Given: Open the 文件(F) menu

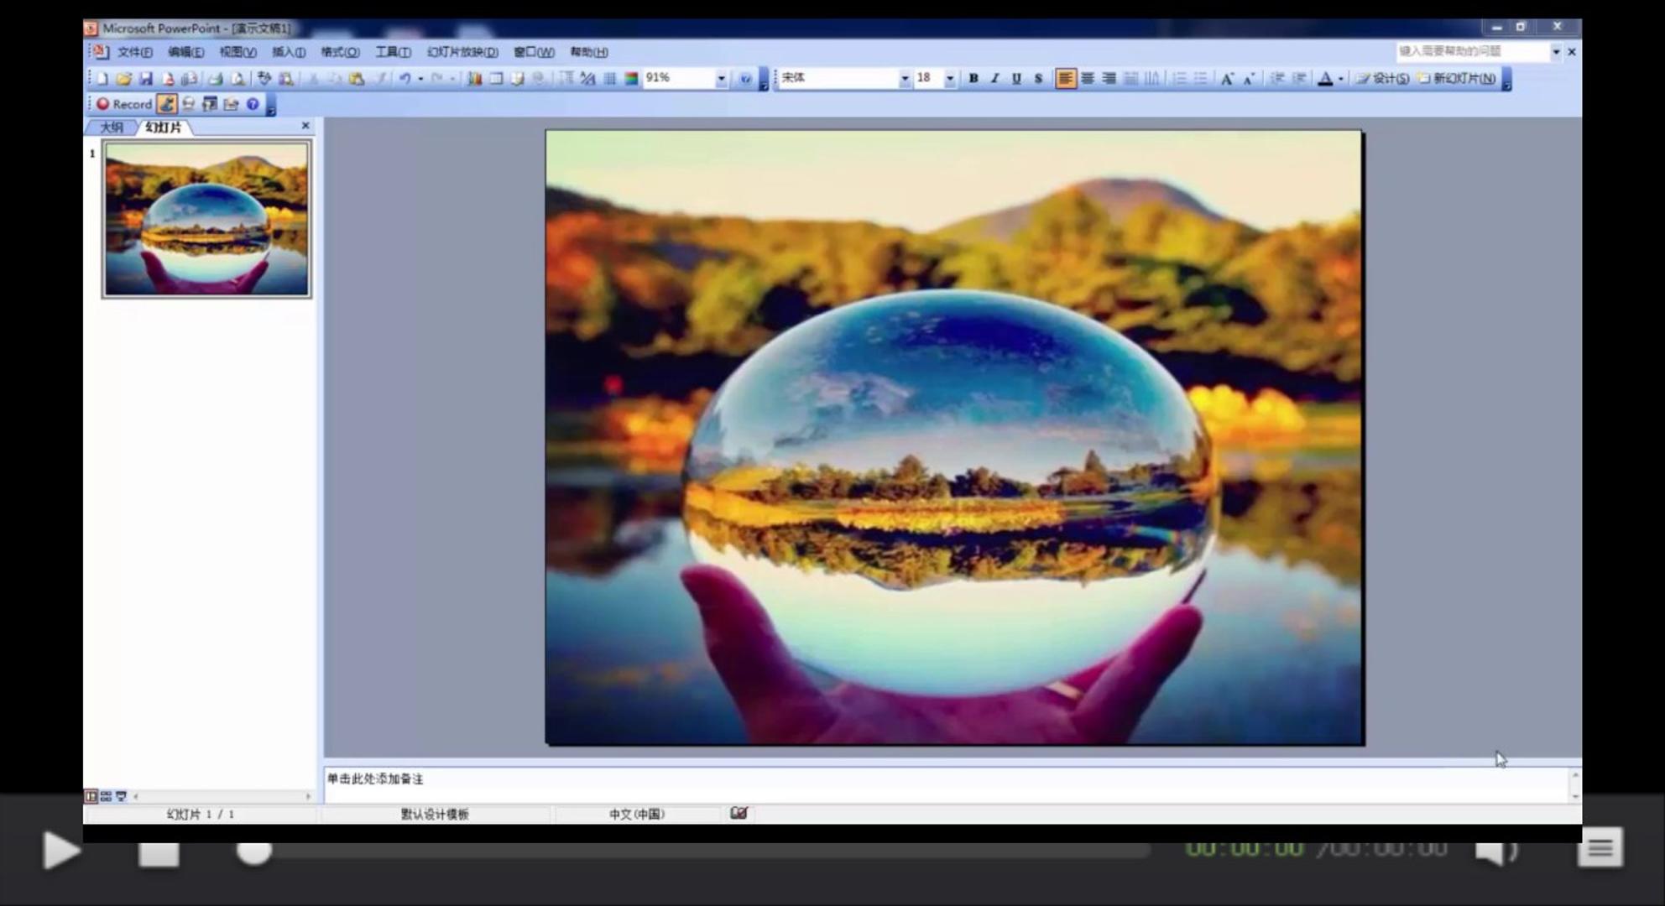Looking at the screenshot, I should pyautogui.click(x=134, y=52).
